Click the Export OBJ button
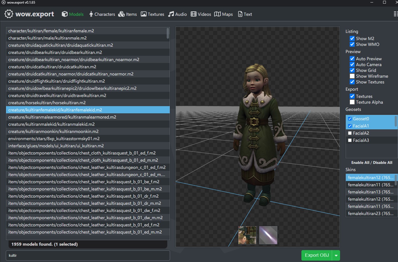The height and width of the screenshot is (262, 398). 317,255
